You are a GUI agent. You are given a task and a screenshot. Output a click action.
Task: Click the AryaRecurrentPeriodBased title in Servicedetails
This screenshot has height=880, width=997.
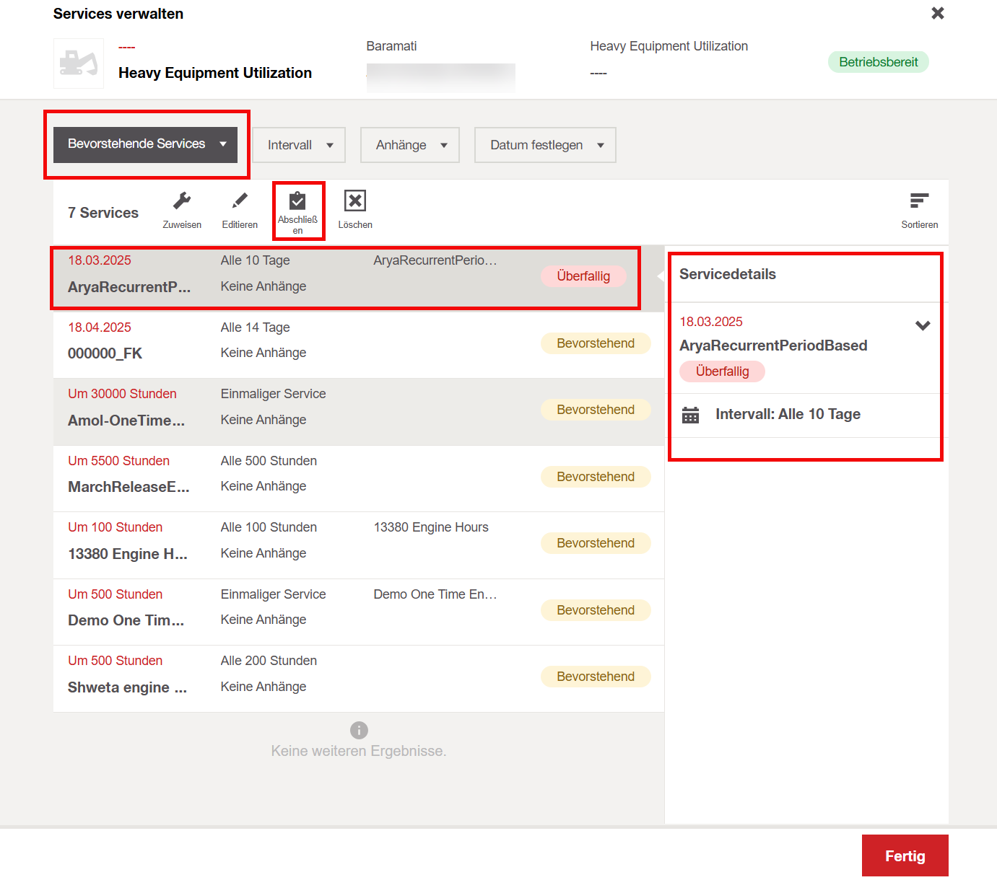click(773, 346)
